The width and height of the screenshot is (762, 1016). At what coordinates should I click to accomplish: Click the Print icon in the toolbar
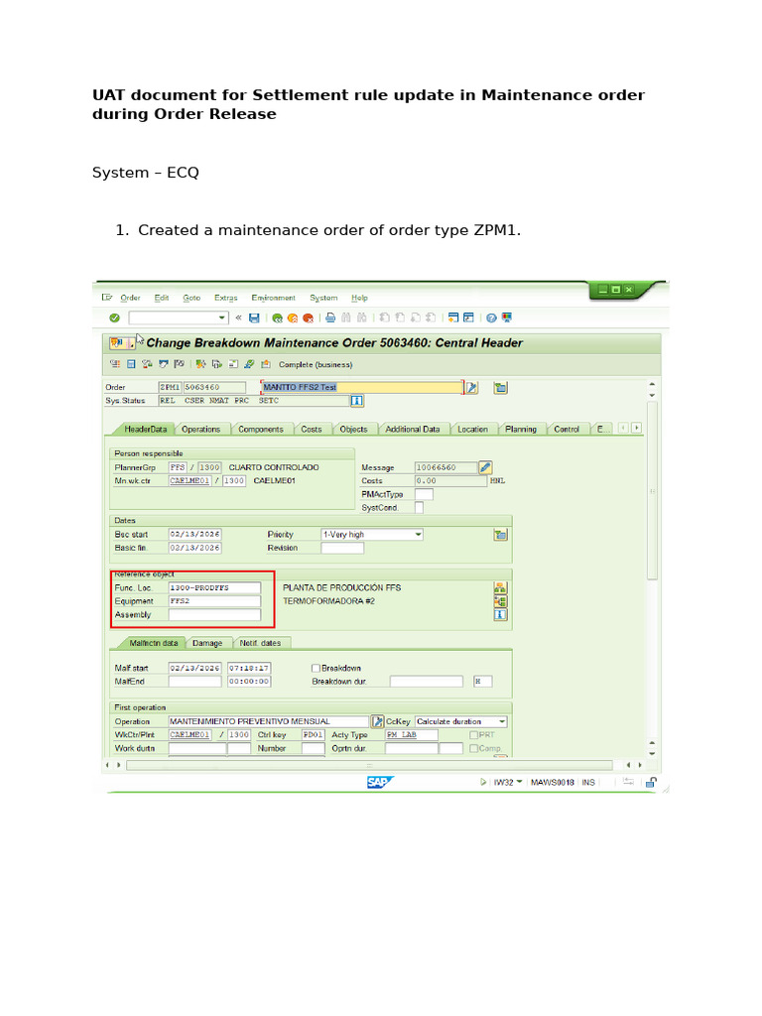coord(330,317)
